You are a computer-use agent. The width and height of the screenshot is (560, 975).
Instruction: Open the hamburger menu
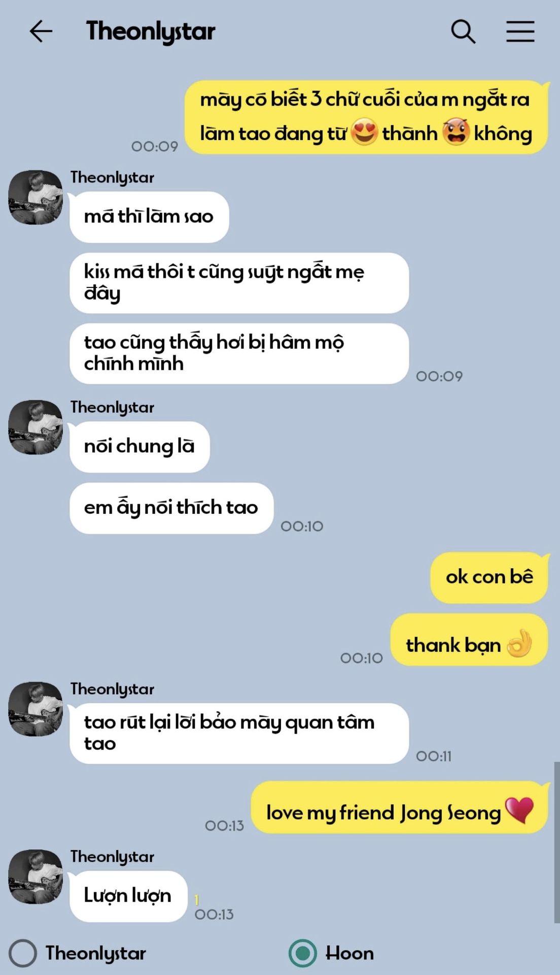[x=520, y=31]
